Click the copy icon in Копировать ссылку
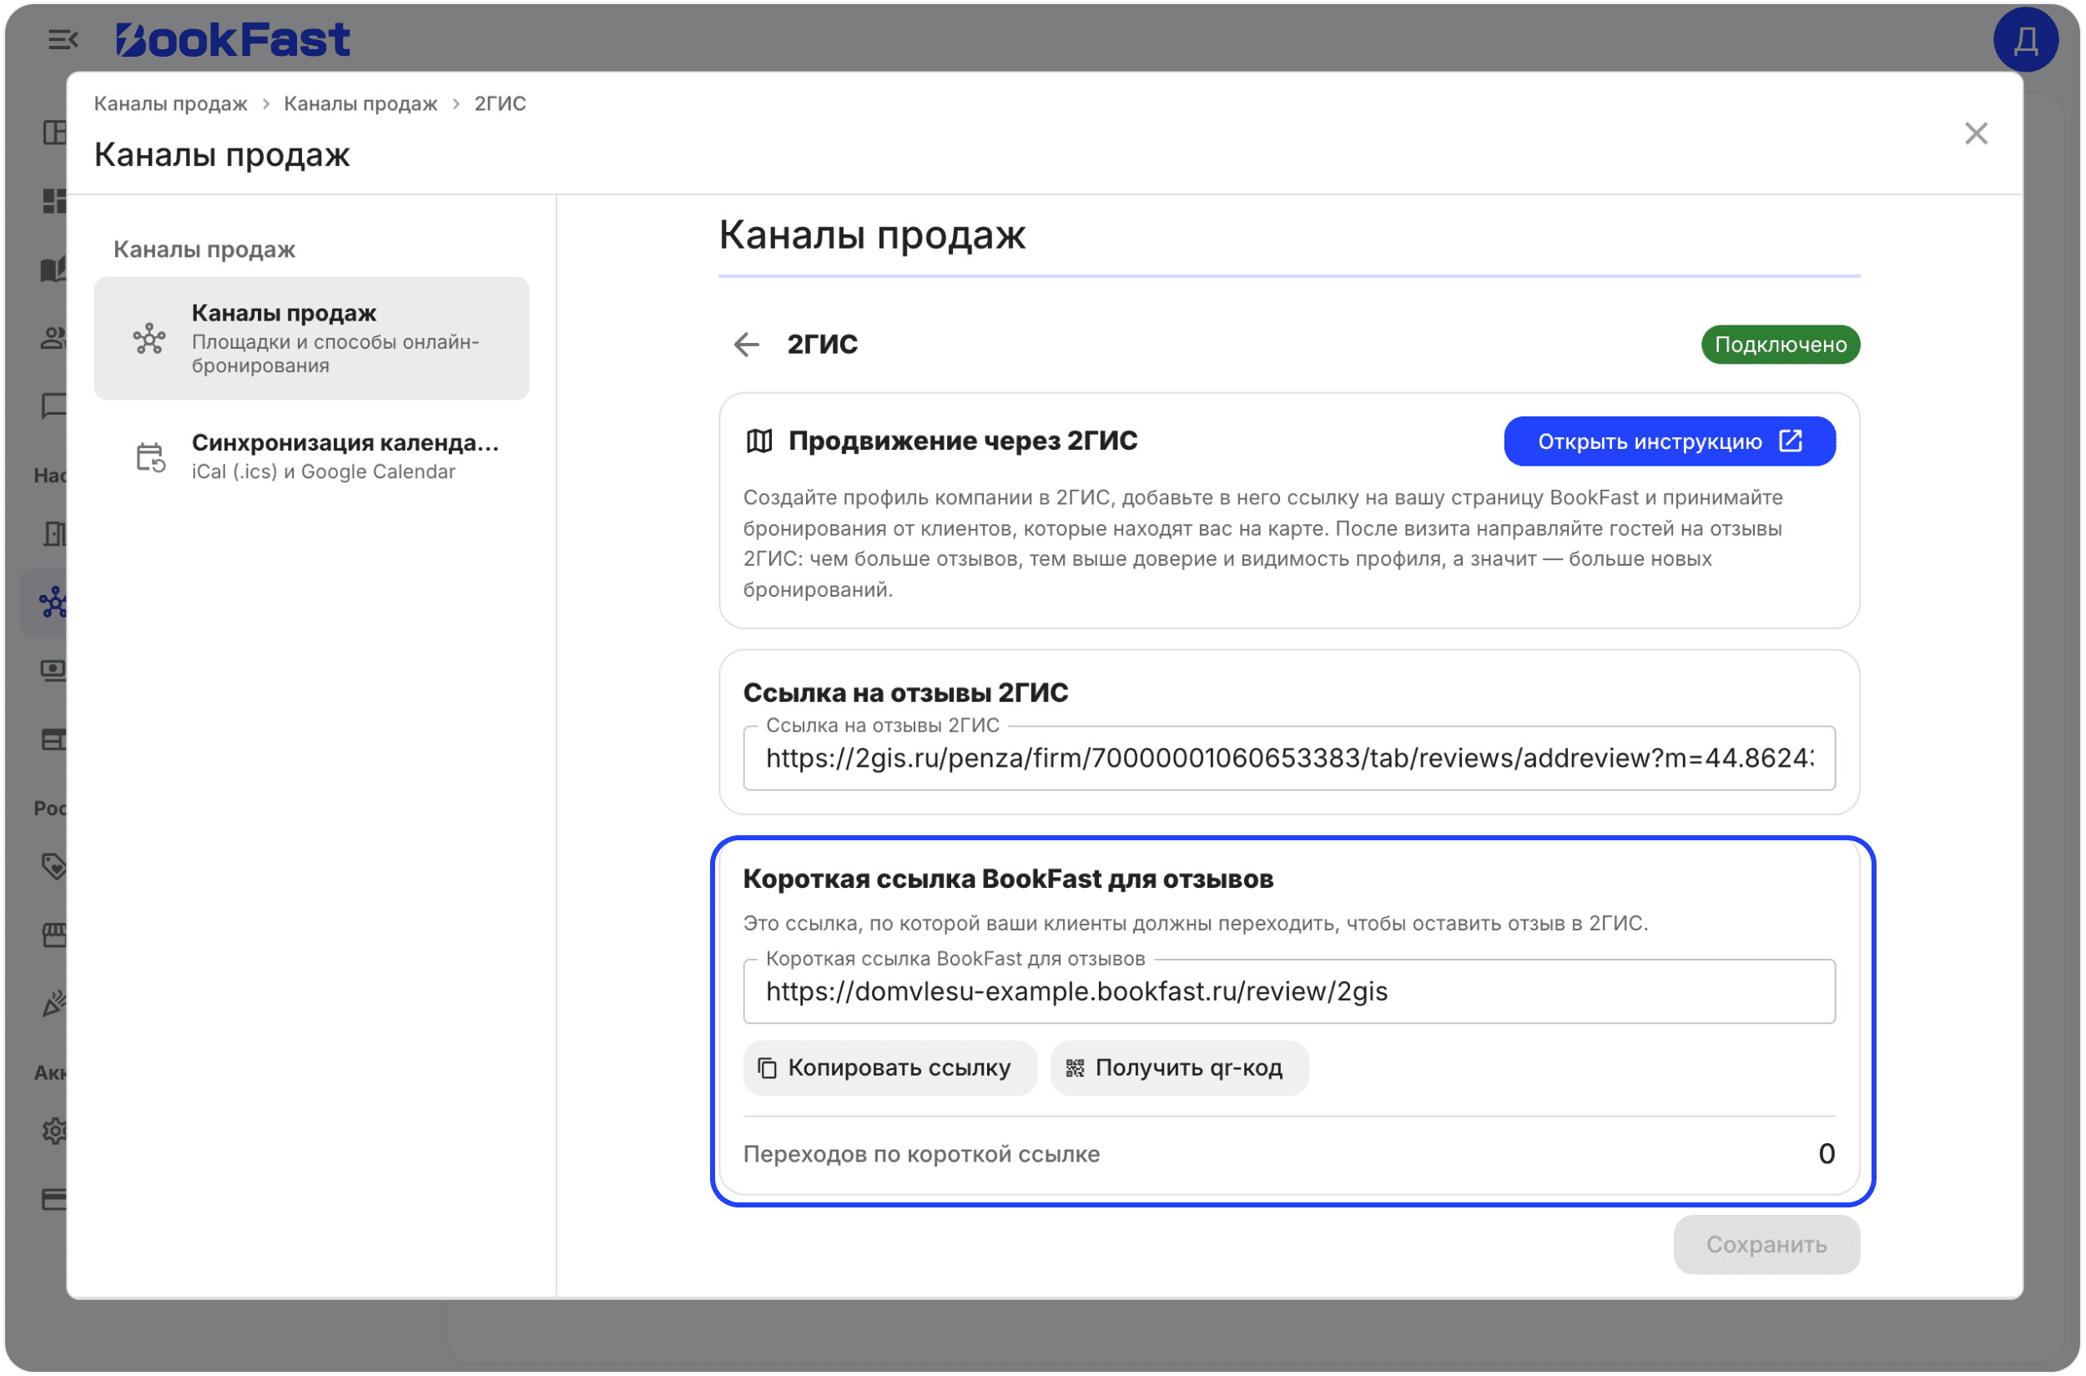 click(x=767, y=1067)
